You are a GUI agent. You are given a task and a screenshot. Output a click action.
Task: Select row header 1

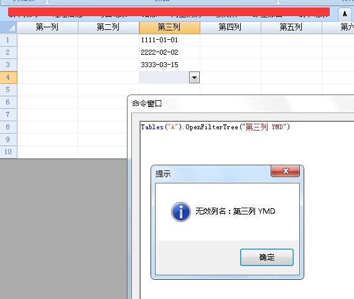pos(8,40)
